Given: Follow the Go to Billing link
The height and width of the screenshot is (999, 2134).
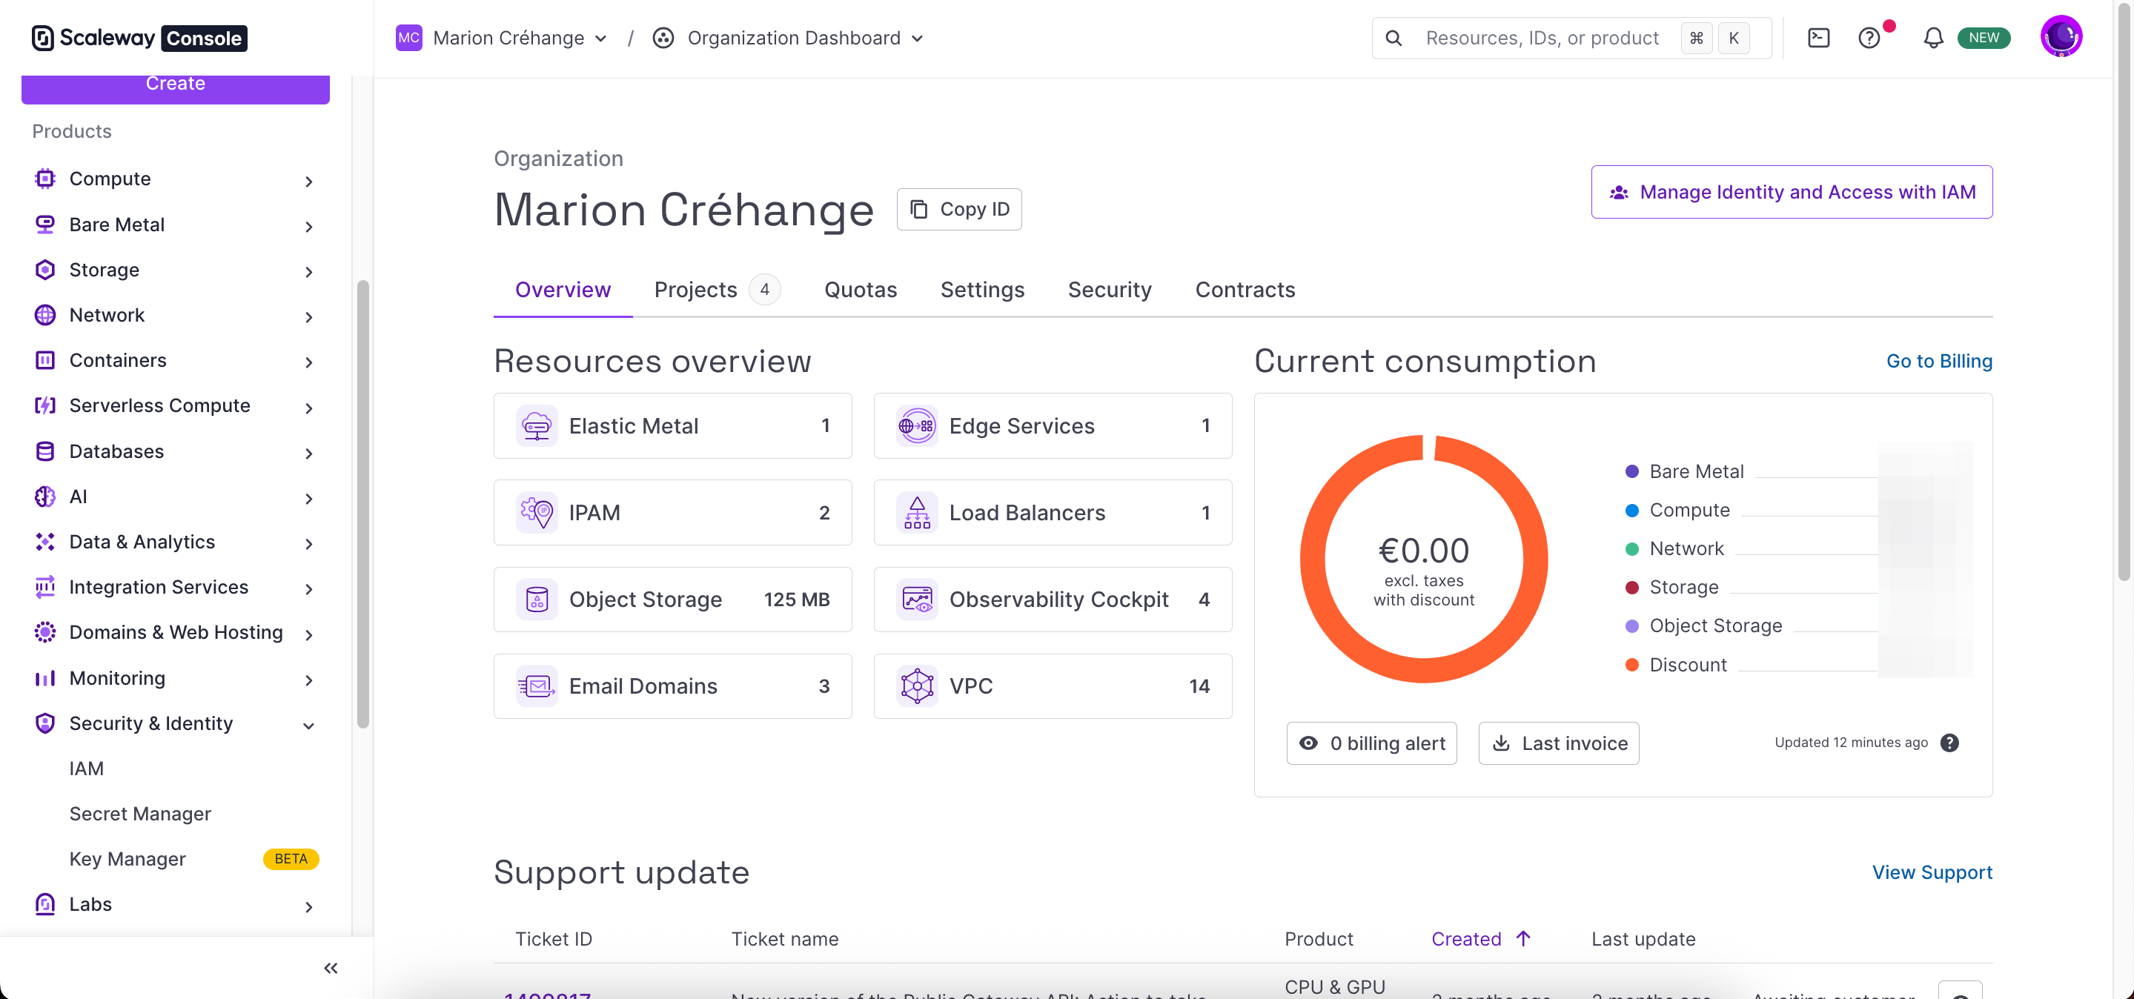Looking at the screenshot, I should tap(1938, 361).
